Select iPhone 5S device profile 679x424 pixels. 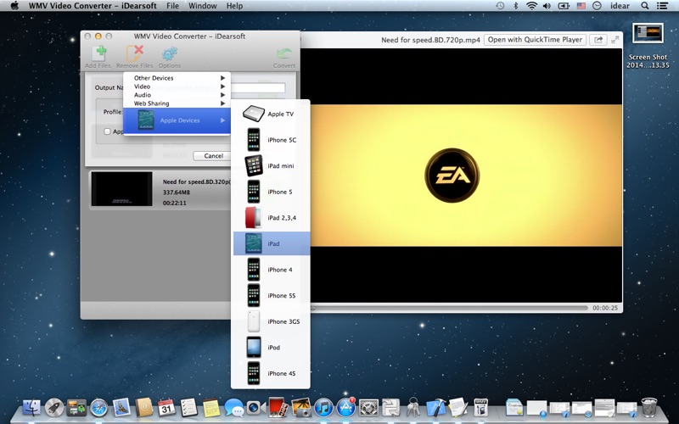click(271, 295)
